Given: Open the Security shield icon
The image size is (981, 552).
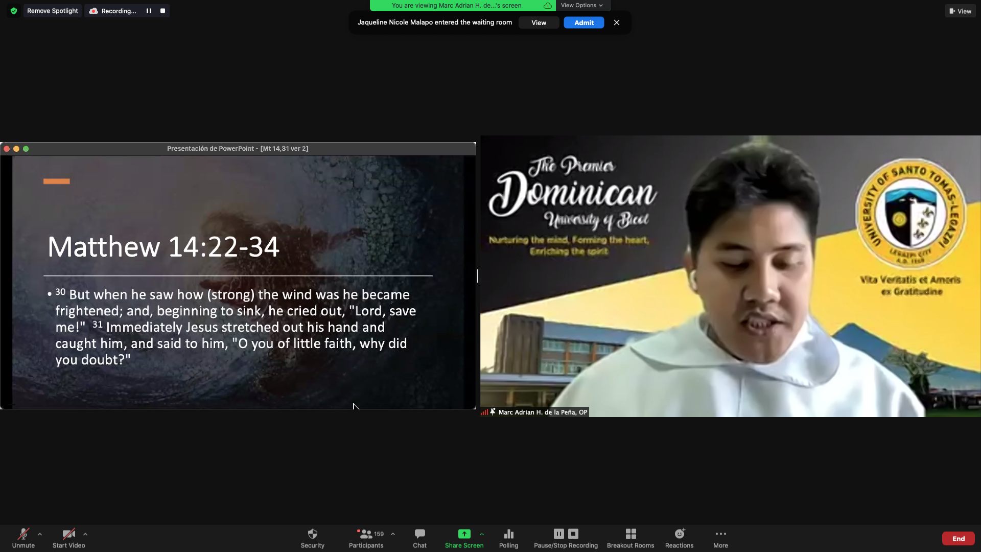Looking at the screenshot, I should click(312, 535).
